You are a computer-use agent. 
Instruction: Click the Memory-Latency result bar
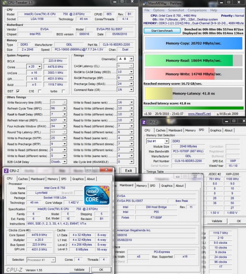[193, 94]
